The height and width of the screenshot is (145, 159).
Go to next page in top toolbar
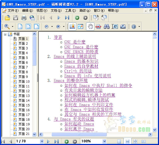[x=59, y=18]
